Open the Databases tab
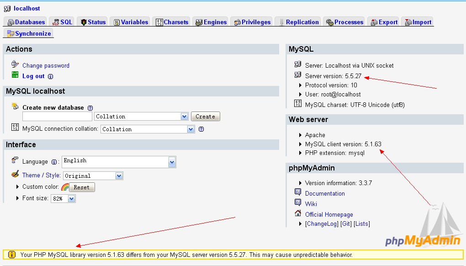Screen dimensions: 466x266 click(x=26, y=22)
